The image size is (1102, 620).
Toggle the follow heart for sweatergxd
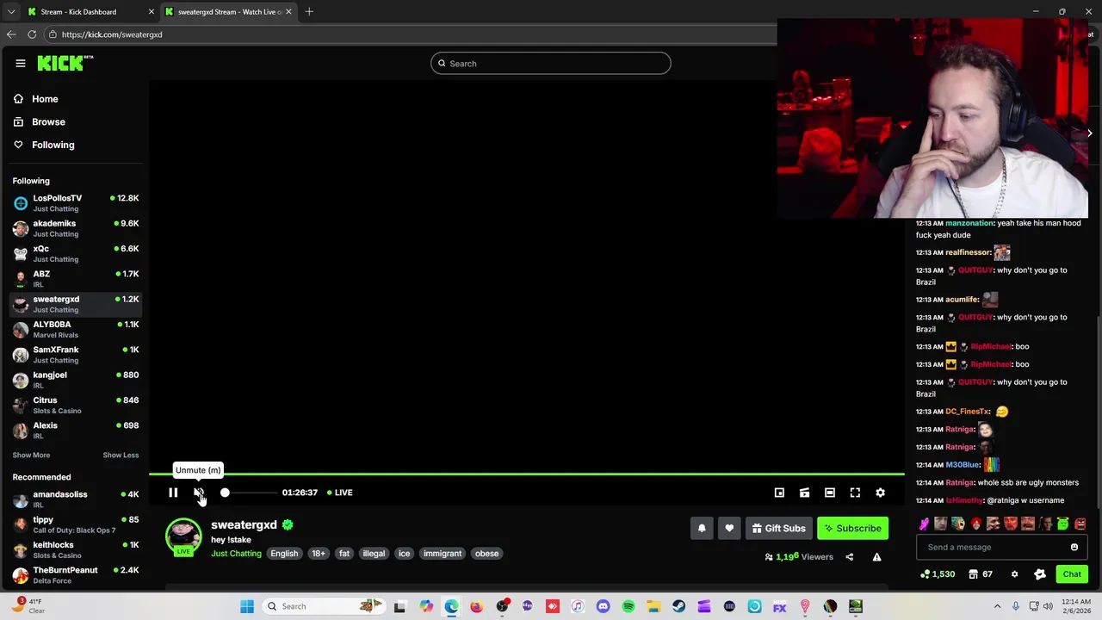click(x=729, y=529)
